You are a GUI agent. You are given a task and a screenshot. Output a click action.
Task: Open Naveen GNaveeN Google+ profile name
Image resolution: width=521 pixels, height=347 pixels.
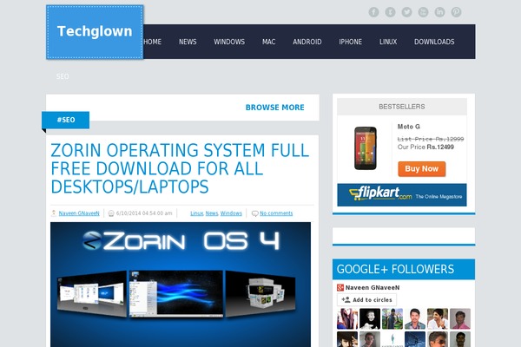[x=373, y=287]
